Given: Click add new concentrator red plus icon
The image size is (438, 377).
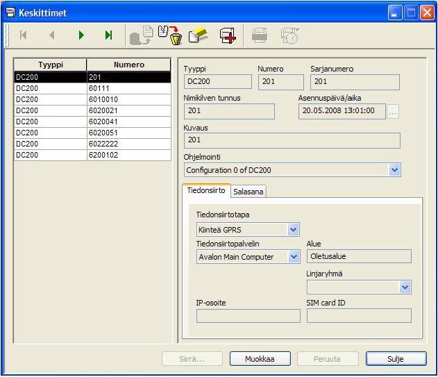Looking at the screenshot, I should pyautogui.click(x=228, y=35).
